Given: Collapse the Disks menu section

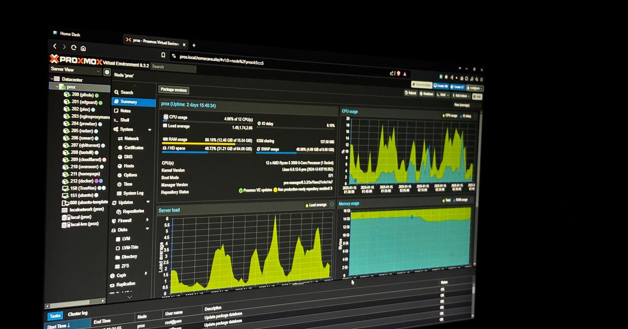Looking at the screenshot, I should 147,230.
